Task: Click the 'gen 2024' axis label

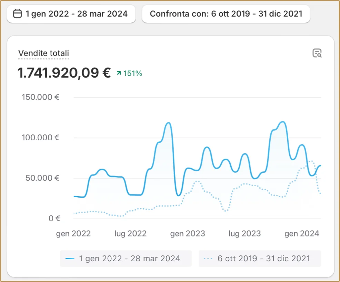Action: point(302,234)
